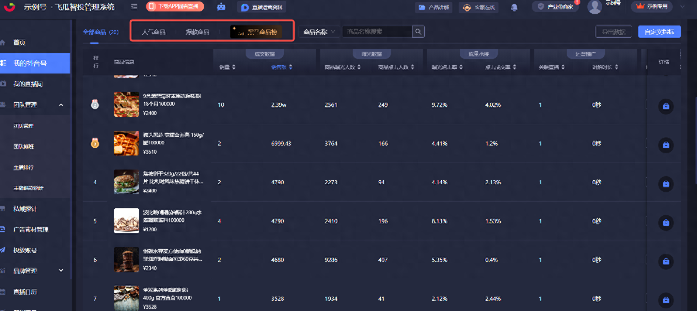Sort by 销量 column arrows

(x=234, y=67)
